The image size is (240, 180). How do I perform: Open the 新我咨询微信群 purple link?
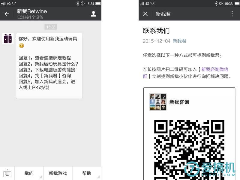pos(214,69)
